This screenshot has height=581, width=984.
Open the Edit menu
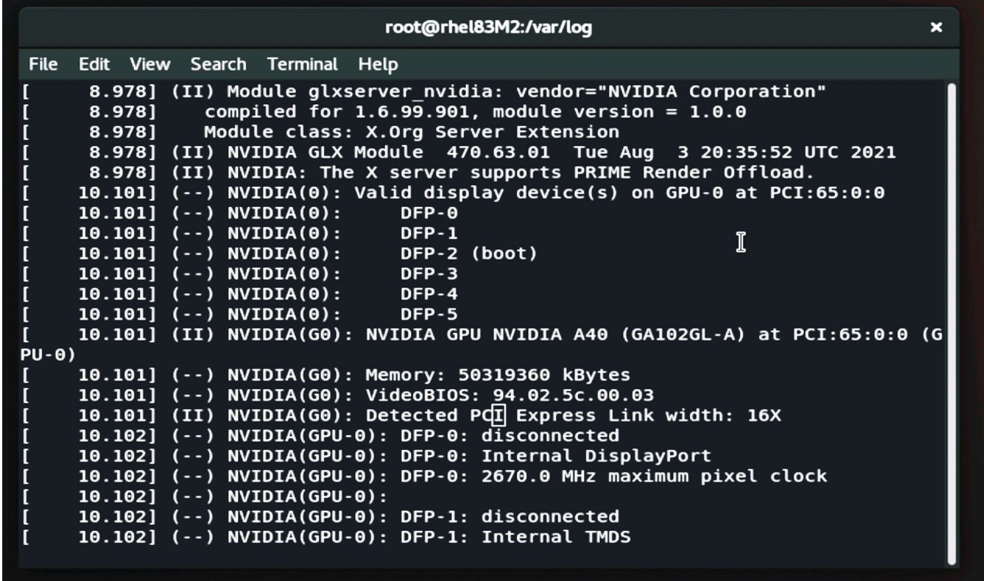(94, 64)
